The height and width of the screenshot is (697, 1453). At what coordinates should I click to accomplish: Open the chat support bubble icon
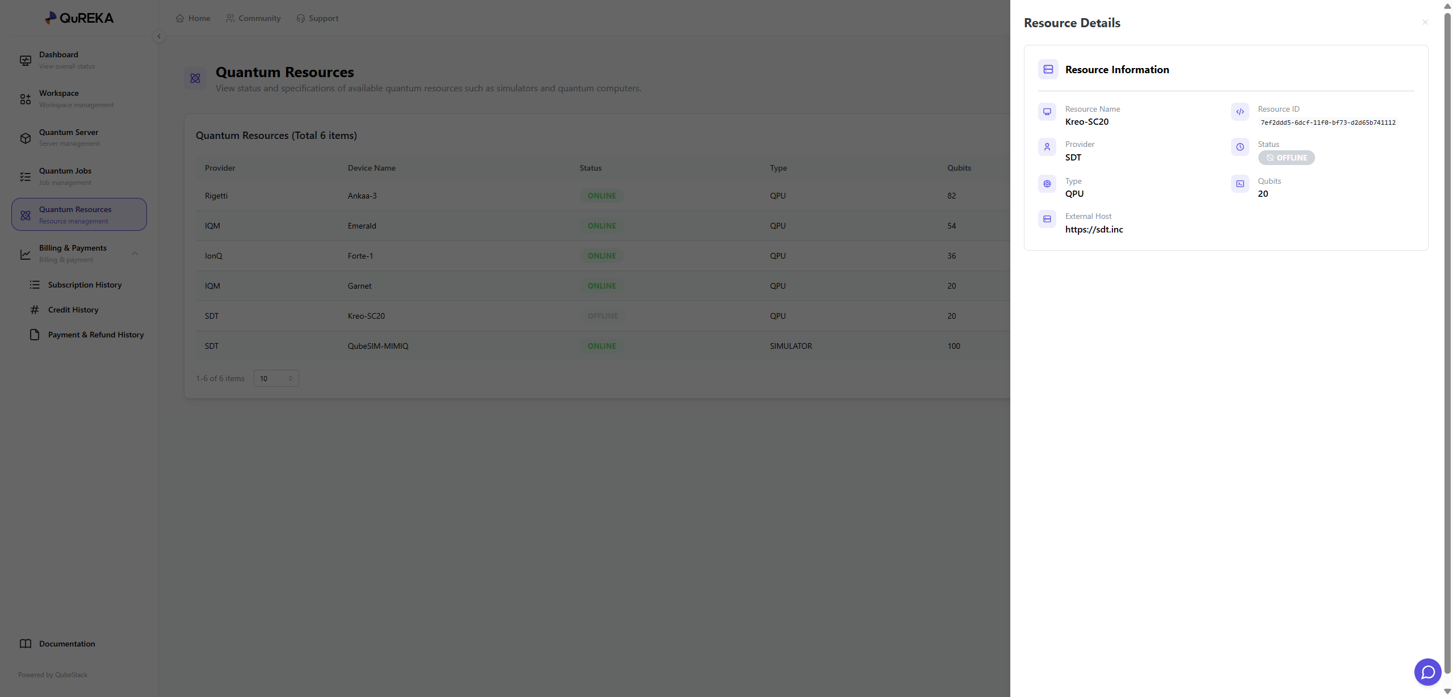tap(1427, 672)
